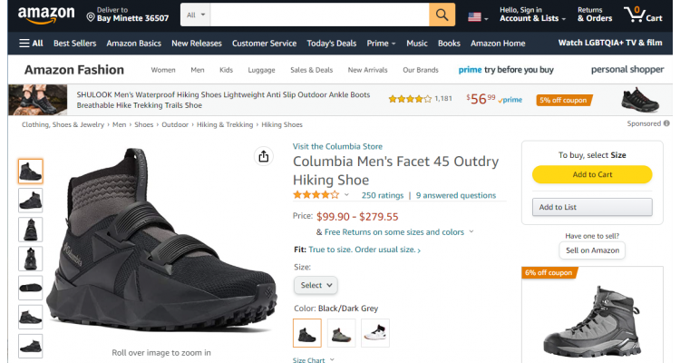Click the star rating icons under title

[x=316, y=194]
